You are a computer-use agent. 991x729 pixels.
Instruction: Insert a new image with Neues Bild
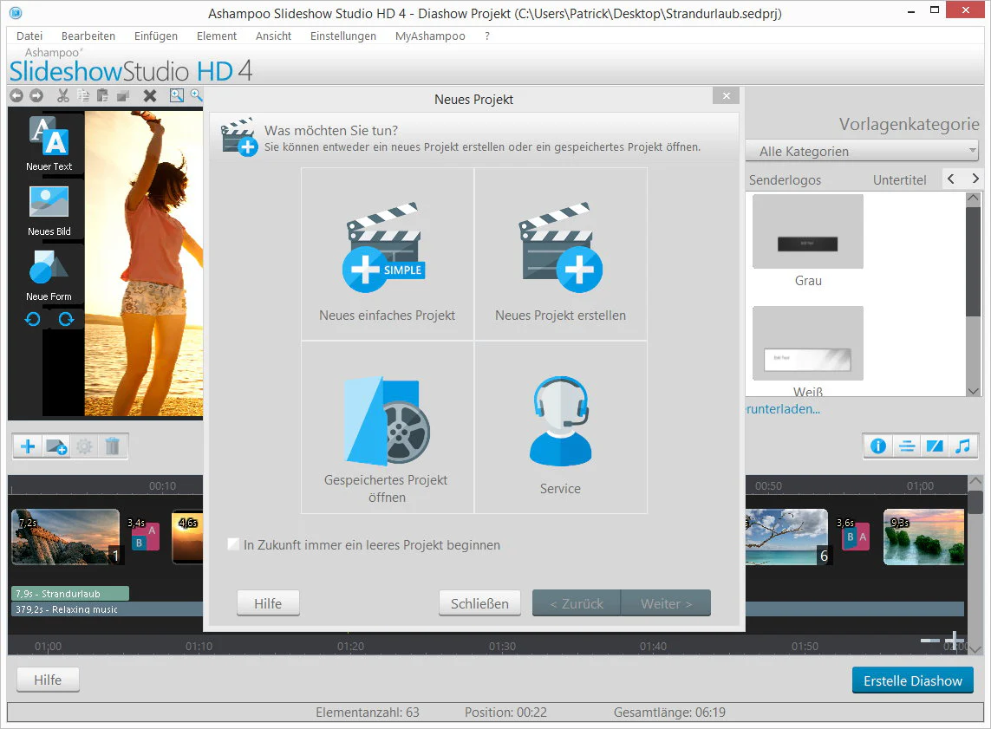pos(49,211)
